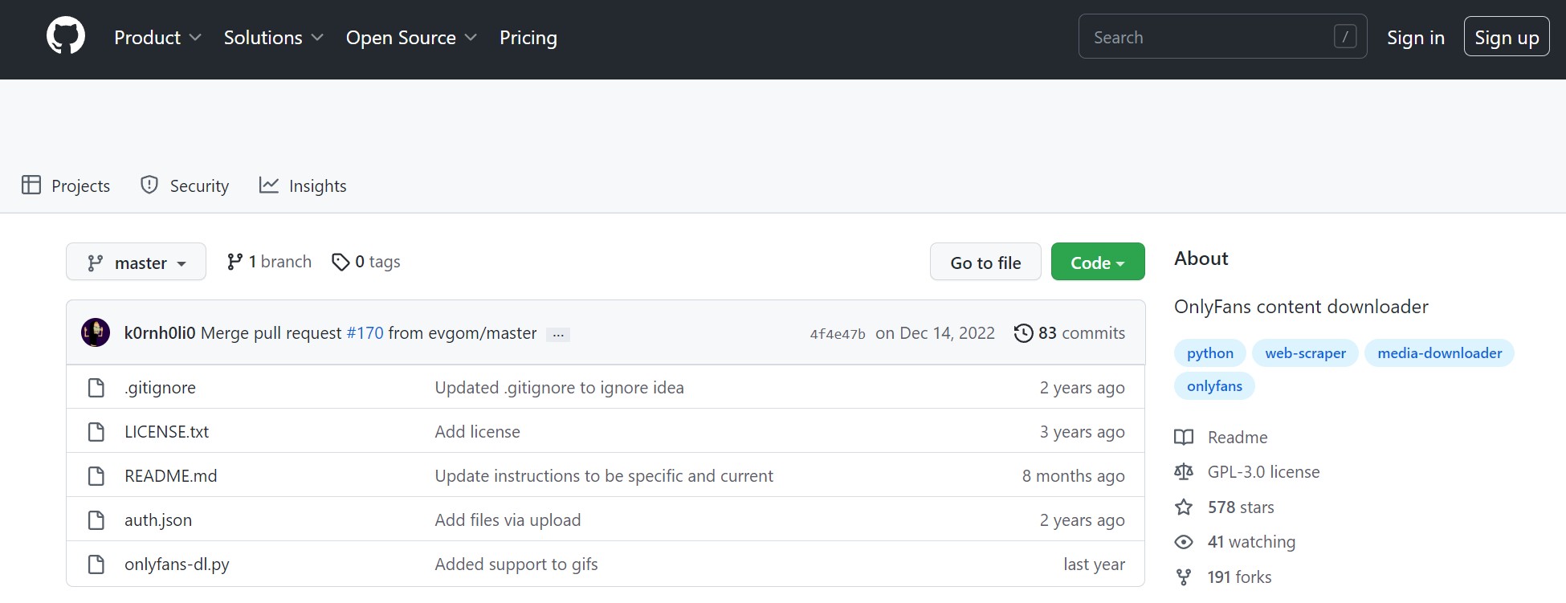View the 83 commits history
The width and height of the screenshot is (1566, 603).
coord(1070,333)
